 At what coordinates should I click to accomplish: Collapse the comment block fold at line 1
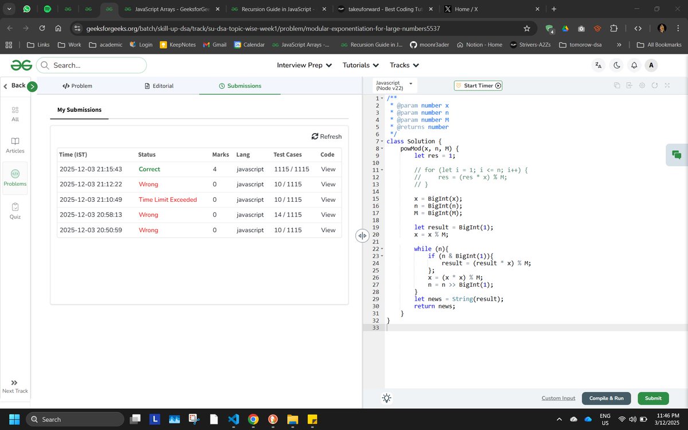click(382, 98)
